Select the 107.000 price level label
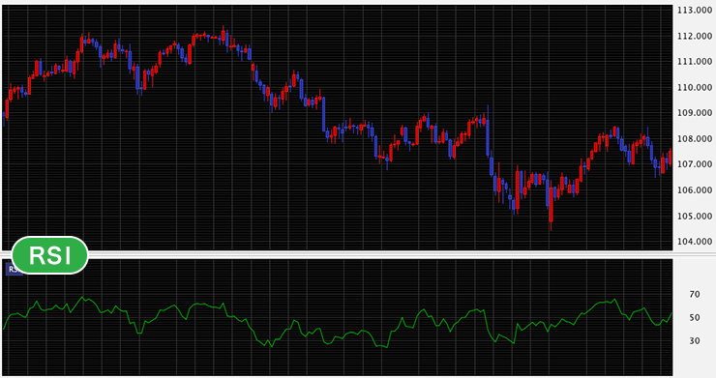Viewport: 716px width, 378px height. tap(694, 164)
